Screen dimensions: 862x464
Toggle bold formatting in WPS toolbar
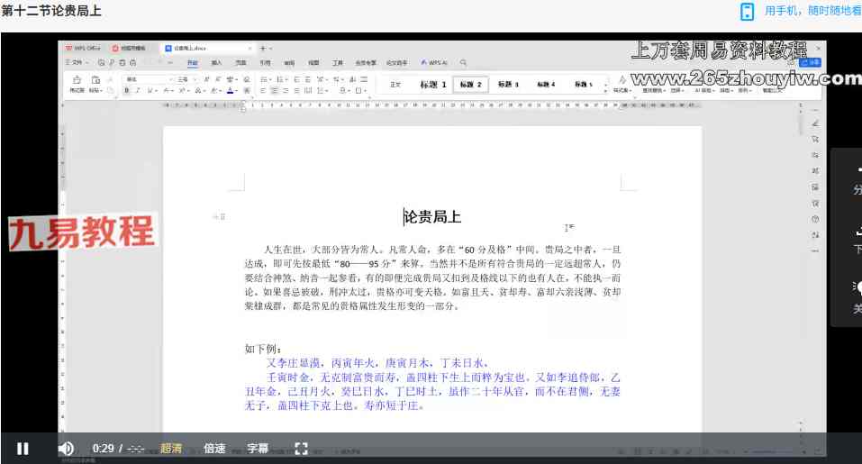pyautogui.click(x=127, y=91)
